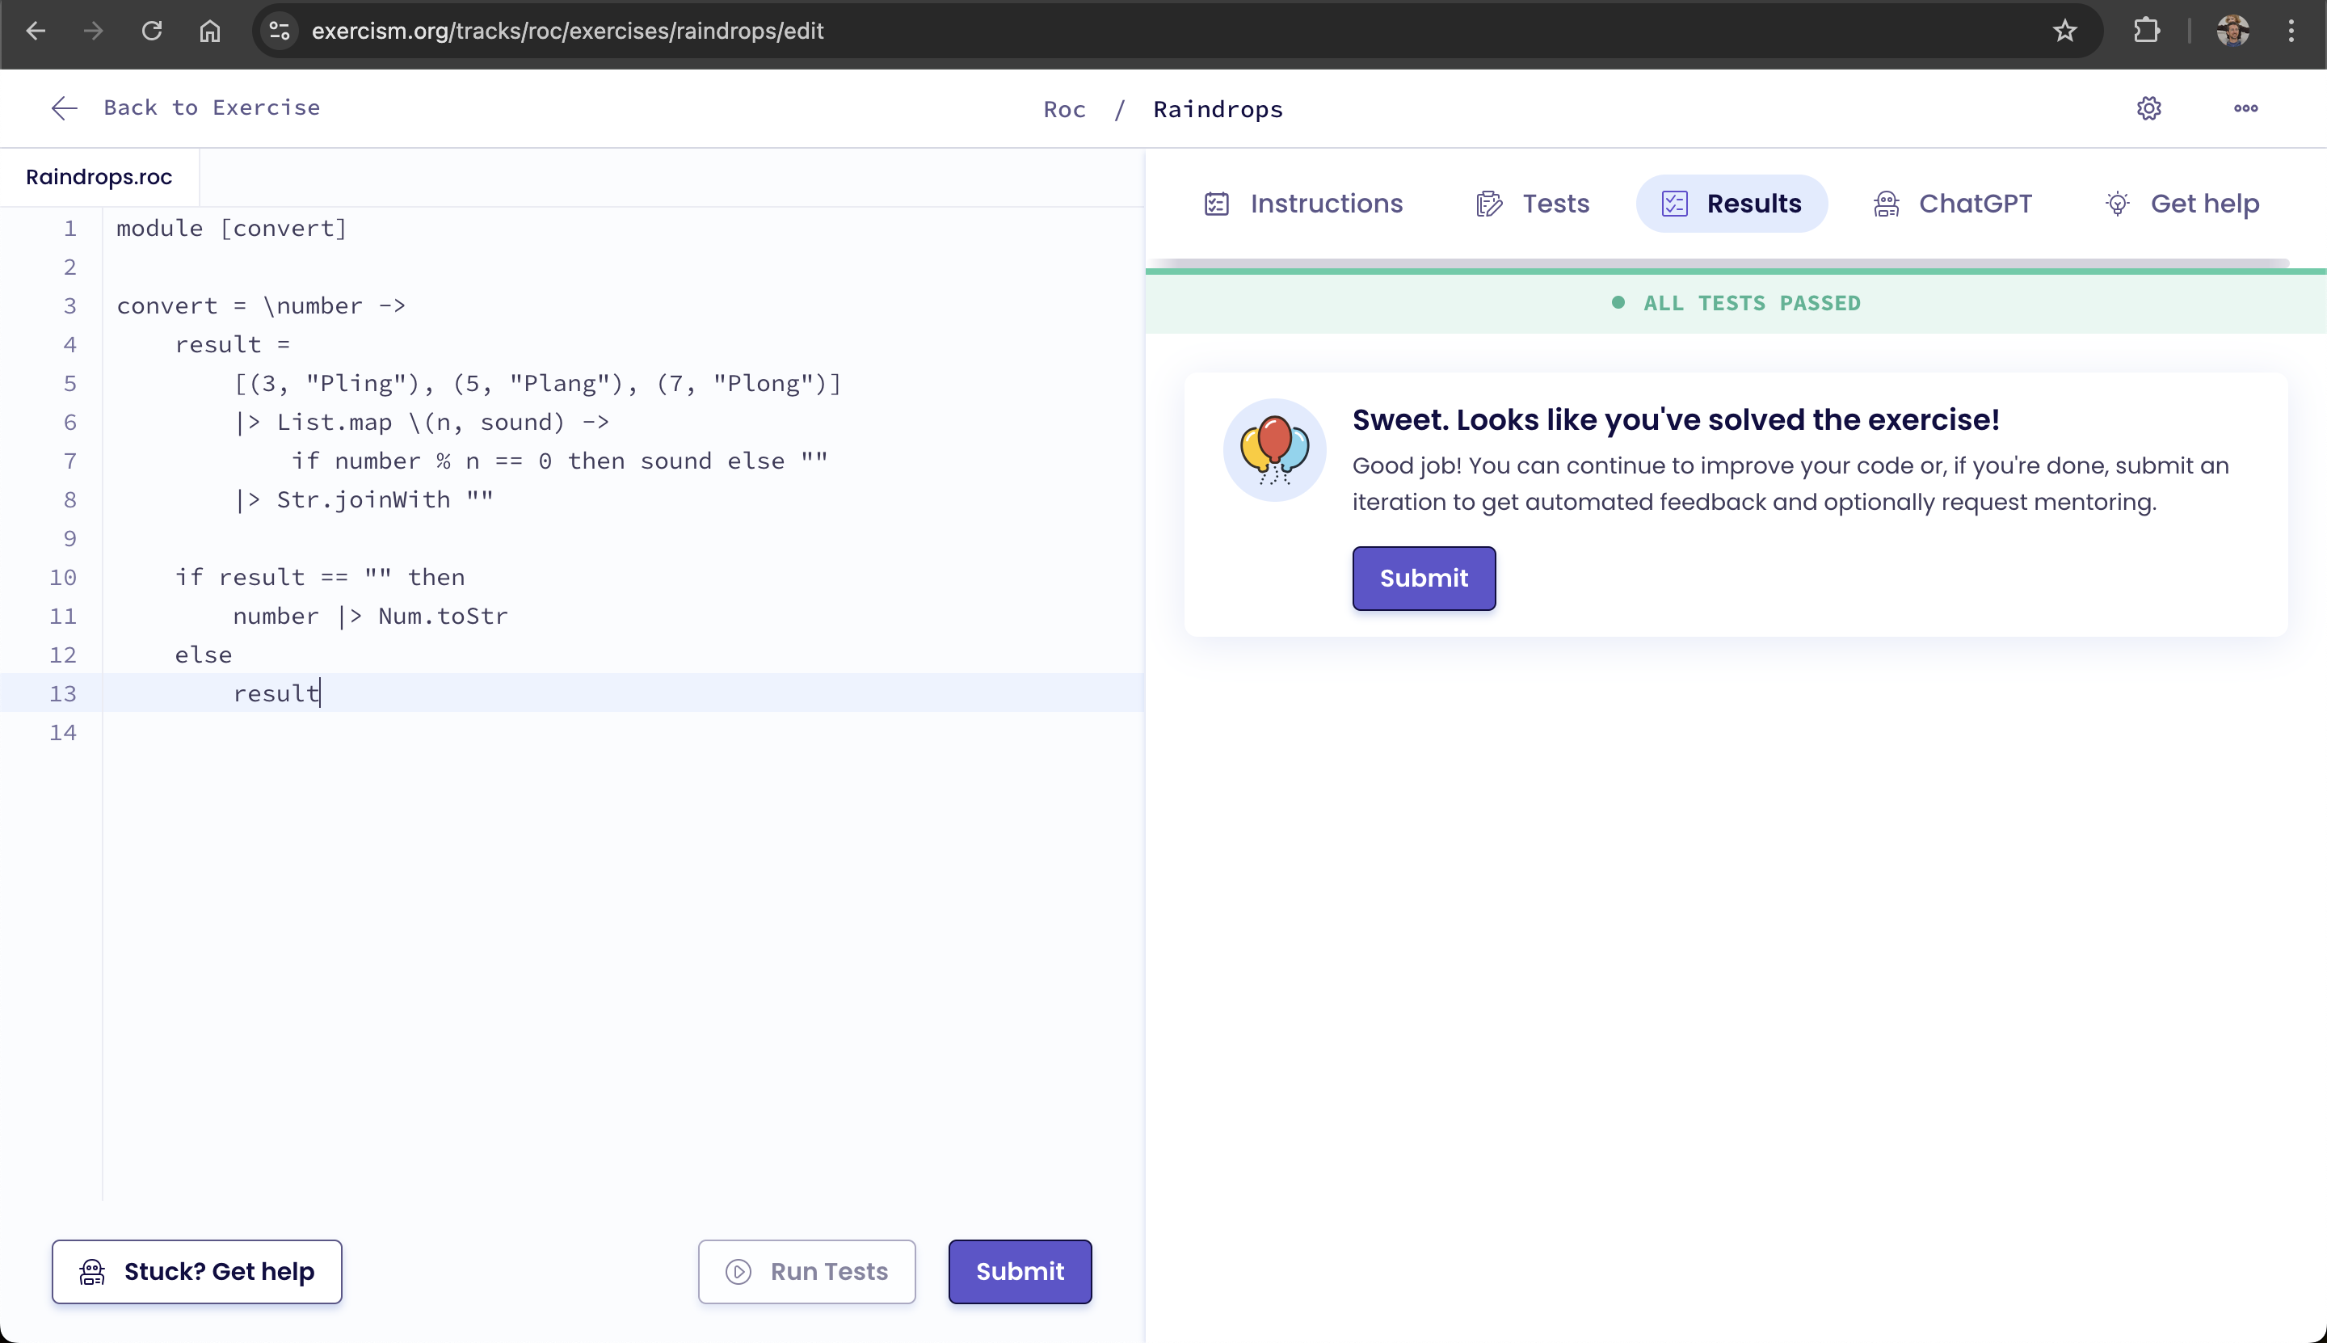2327x1343 pixels.
Task: Open the Roc track breadcrumb link
Action: pos(1064,110)
